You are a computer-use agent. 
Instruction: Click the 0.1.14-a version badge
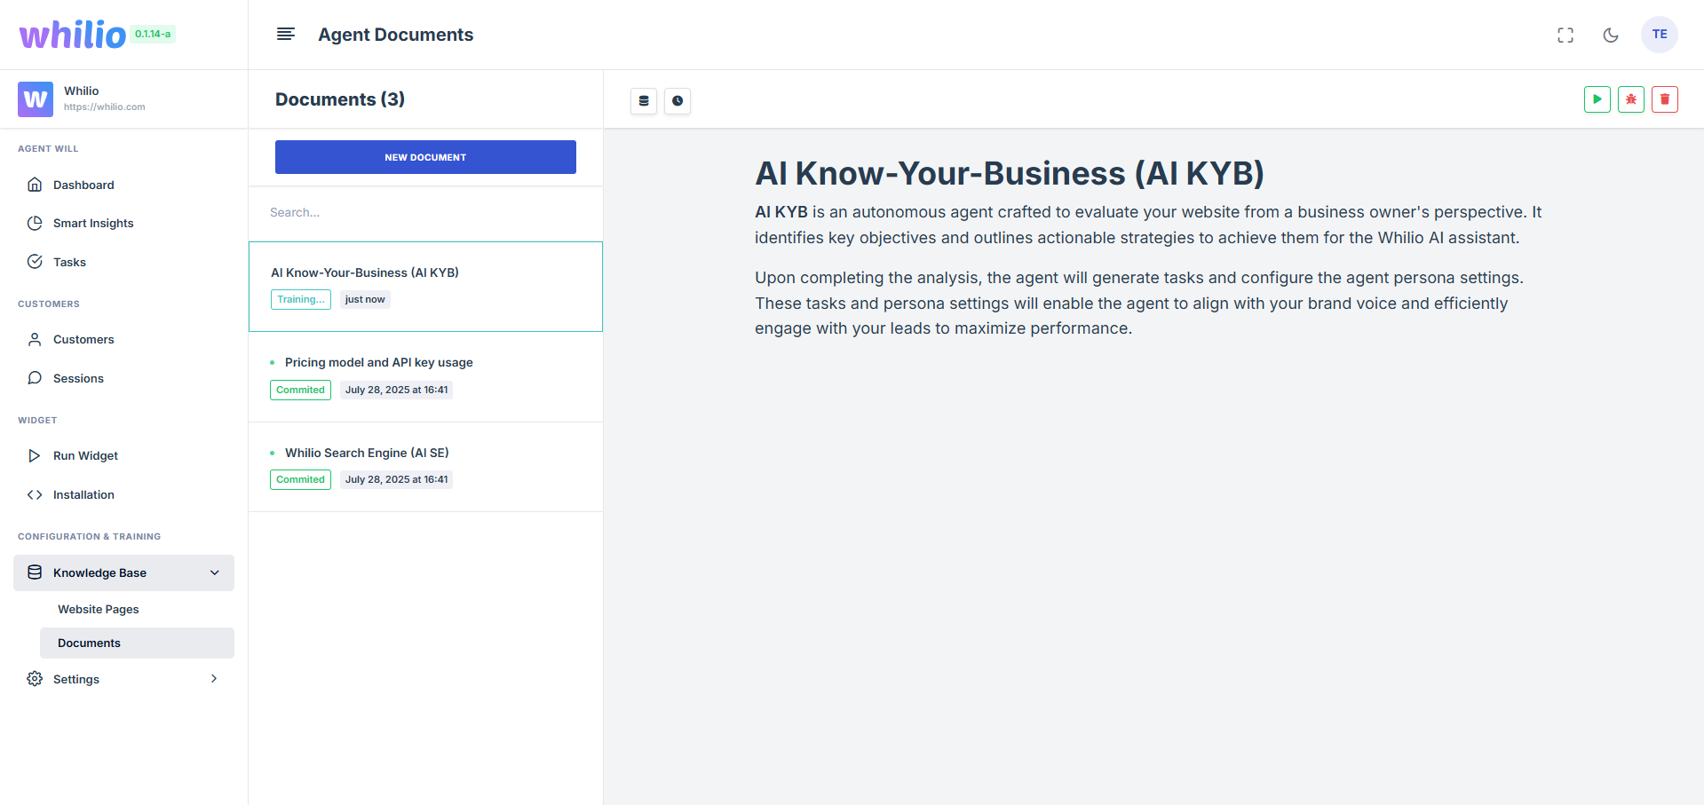click(153, 34)
